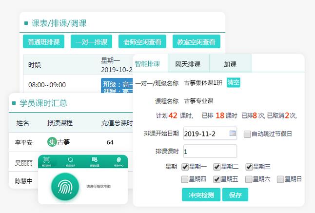Open 教室空闲查看

197,41
